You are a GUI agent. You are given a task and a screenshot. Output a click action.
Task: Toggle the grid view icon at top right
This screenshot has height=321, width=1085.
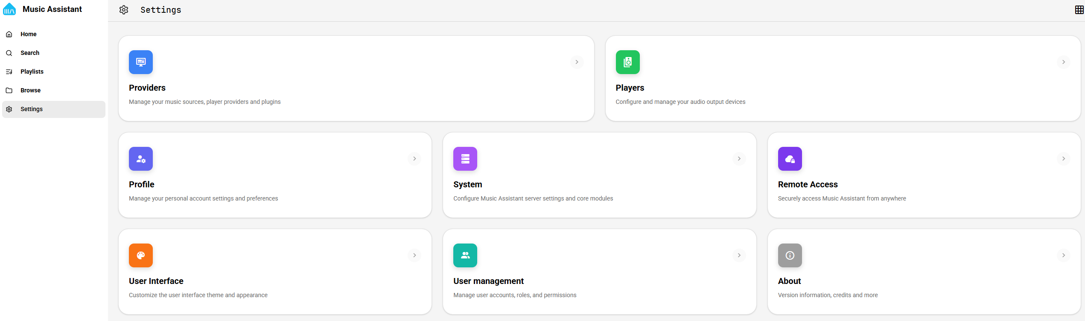click(x=1079, y=10)
